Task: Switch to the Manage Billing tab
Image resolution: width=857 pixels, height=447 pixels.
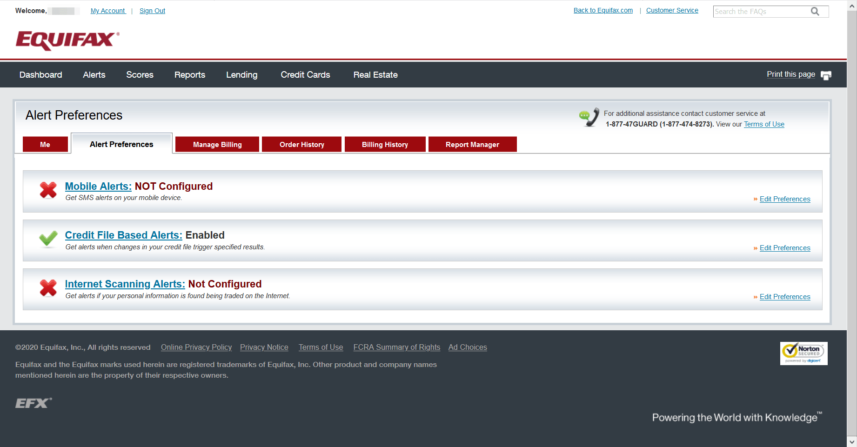Action: [x=217, y=144]
